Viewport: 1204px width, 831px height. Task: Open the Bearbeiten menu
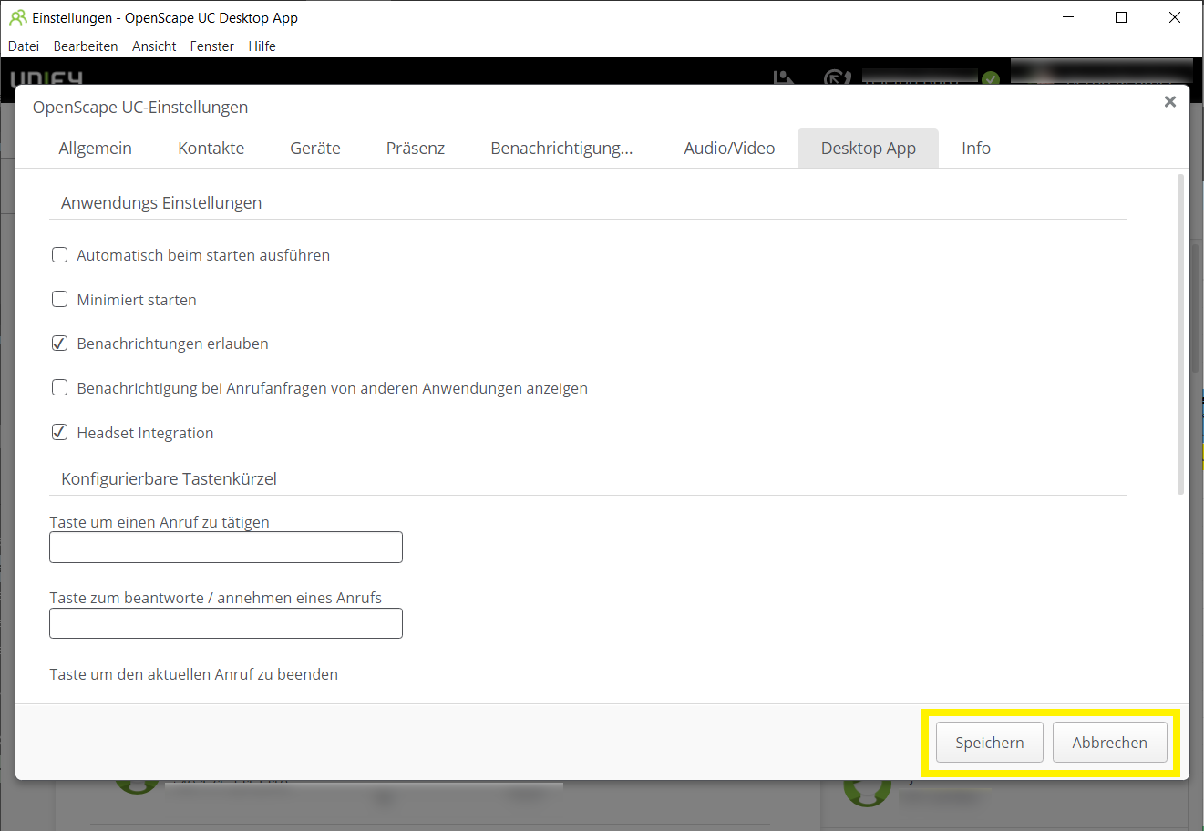point(86,46)
